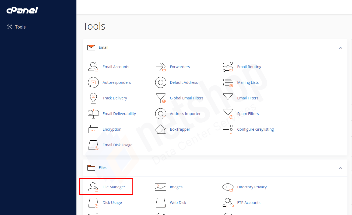
Task: Open the Disk Usage link
Action: (x=112, y=203)
